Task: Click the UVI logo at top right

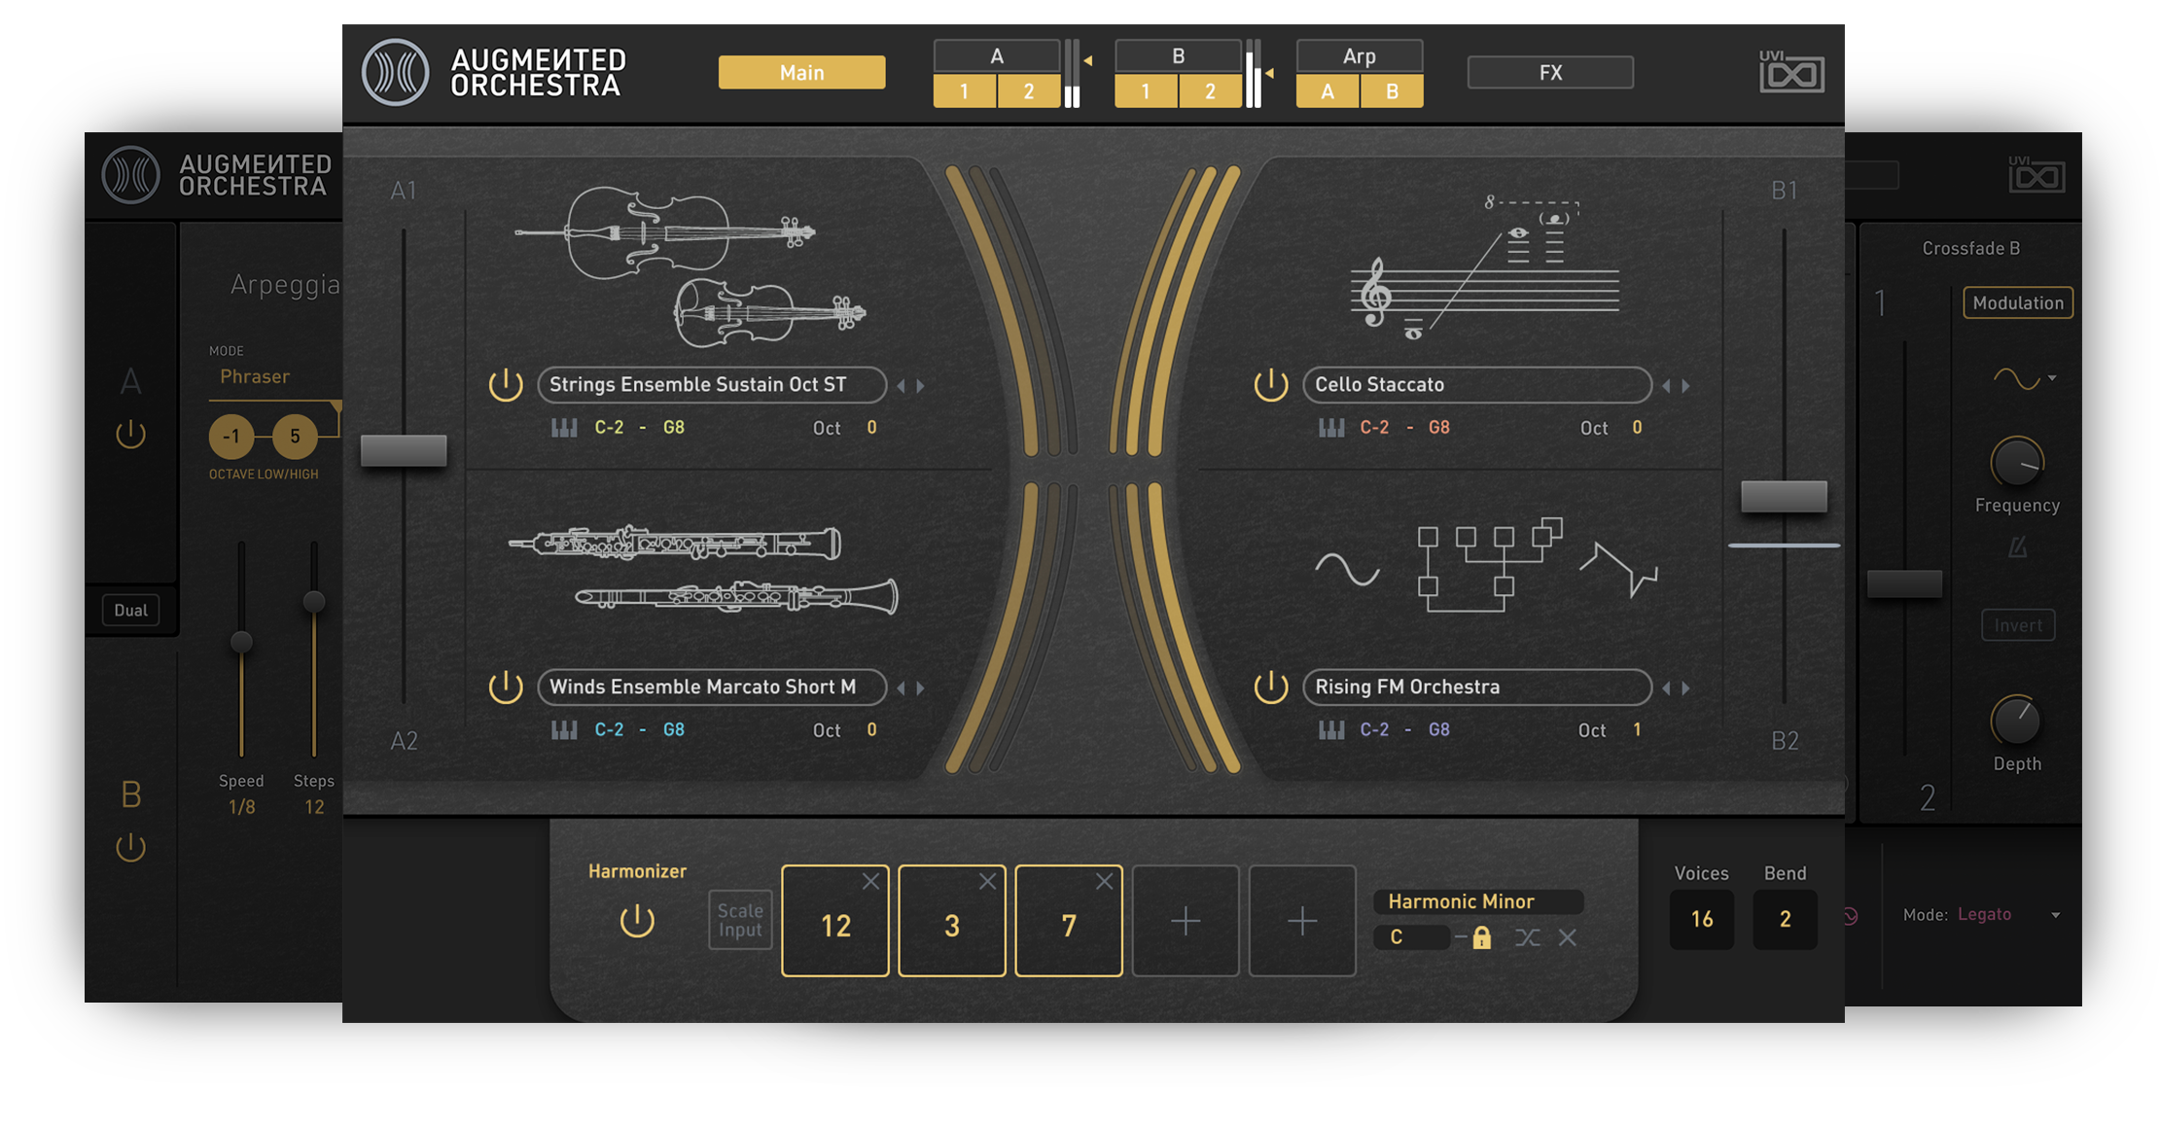Action: pos(1790,72)
